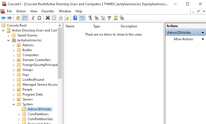Screen dimensions: 206x124
Task: Click the za.tryhackme.loc domain icon
Action: click(x=14, y=40)
